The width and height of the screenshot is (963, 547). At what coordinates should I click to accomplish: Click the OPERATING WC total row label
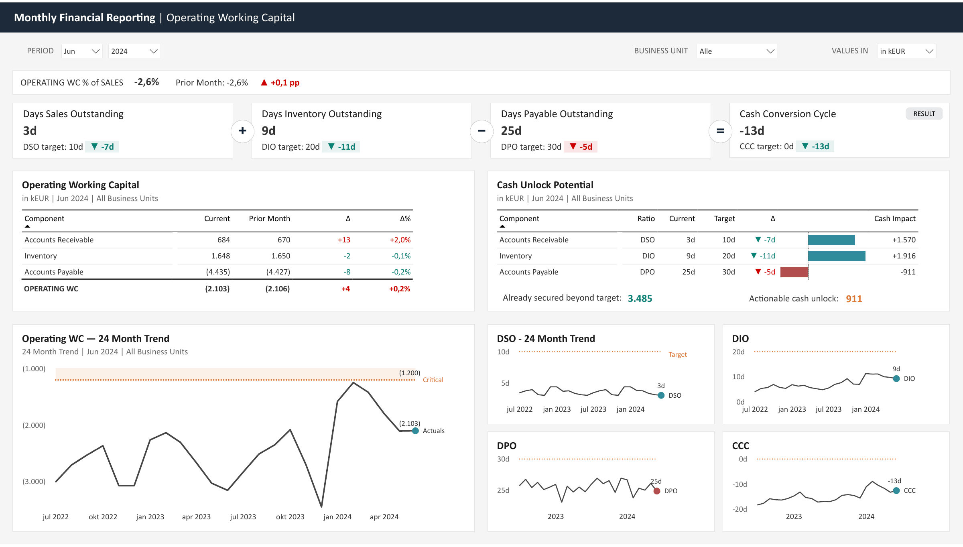(51, 289)
